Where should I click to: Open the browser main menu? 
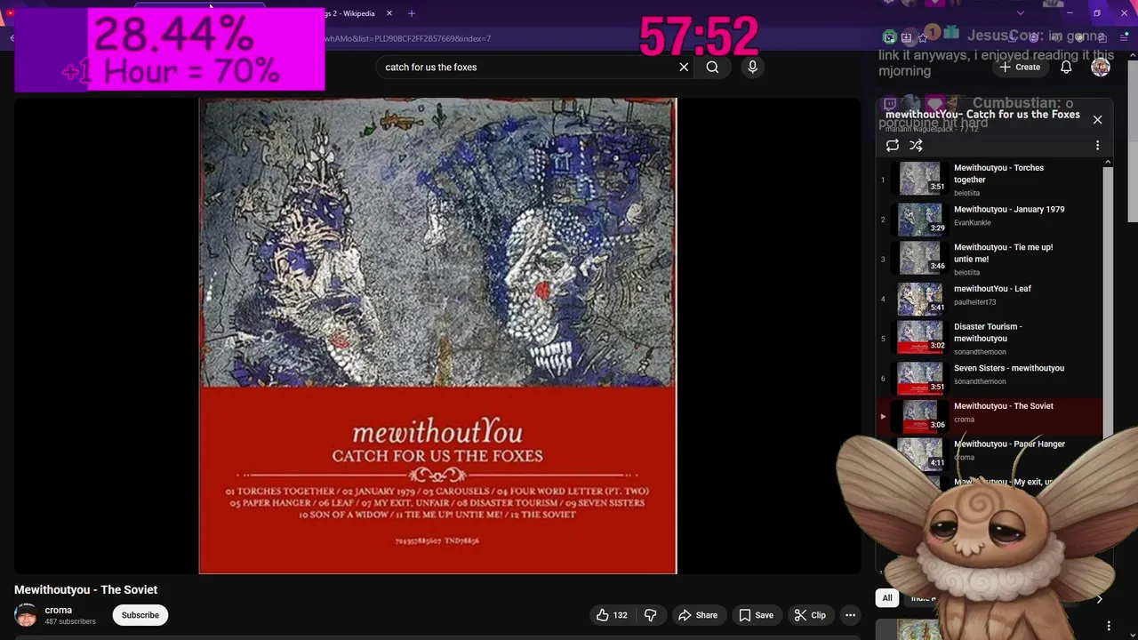1125,37
